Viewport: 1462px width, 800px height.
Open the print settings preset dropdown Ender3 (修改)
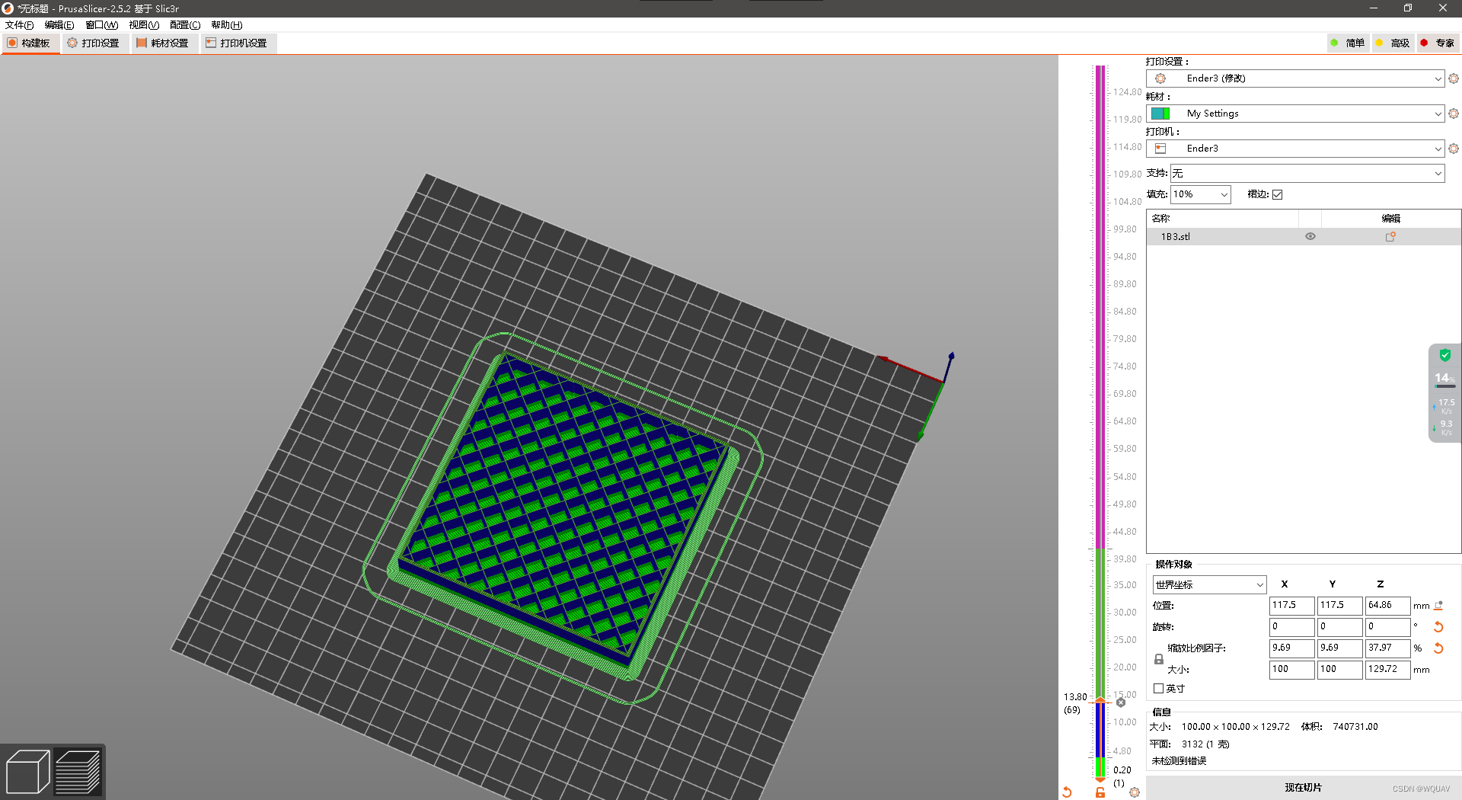1294,78
